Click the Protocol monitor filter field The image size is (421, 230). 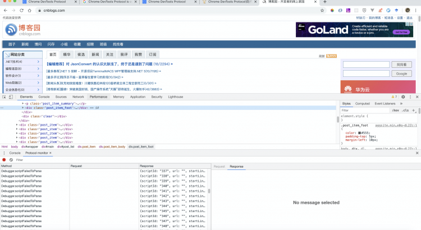coord(34,160)
